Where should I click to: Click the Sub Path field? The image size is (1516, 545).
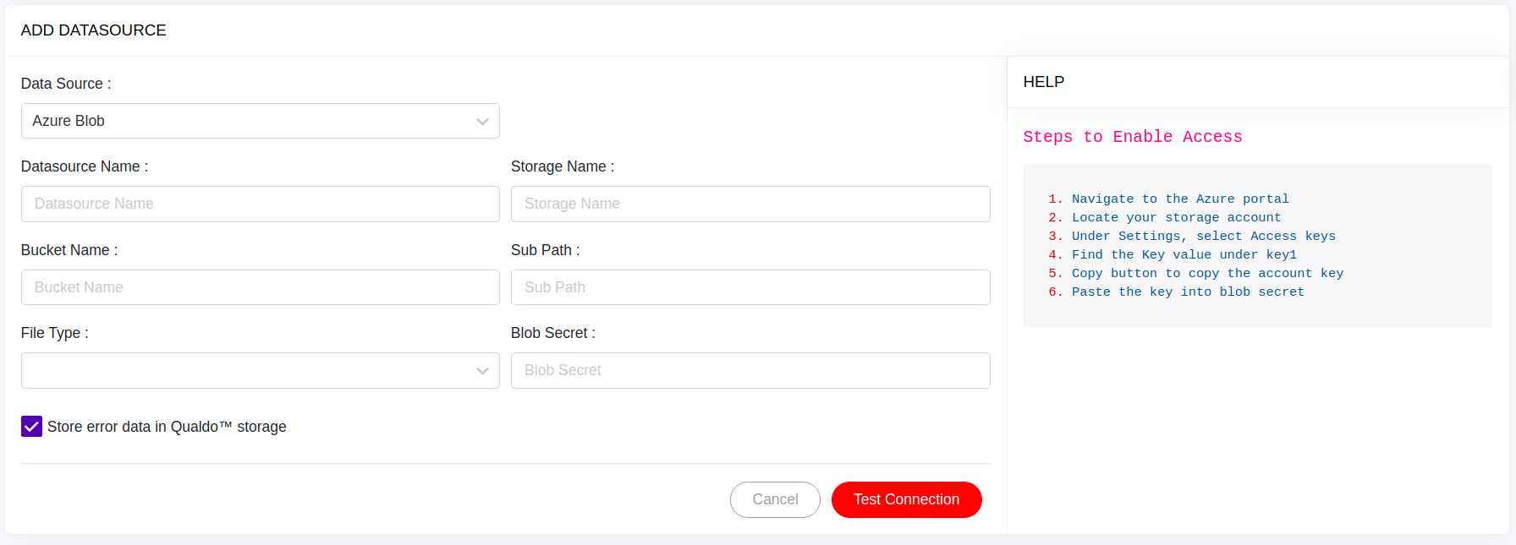tap(750, 287)
